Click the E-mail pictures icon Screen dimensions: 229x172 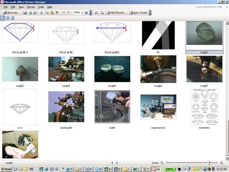click(x=35, y=13)
